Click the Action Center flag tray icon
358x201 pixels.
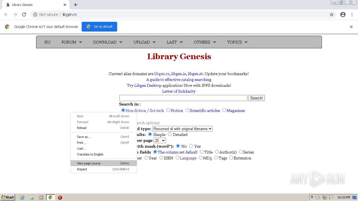click(331, 197)
